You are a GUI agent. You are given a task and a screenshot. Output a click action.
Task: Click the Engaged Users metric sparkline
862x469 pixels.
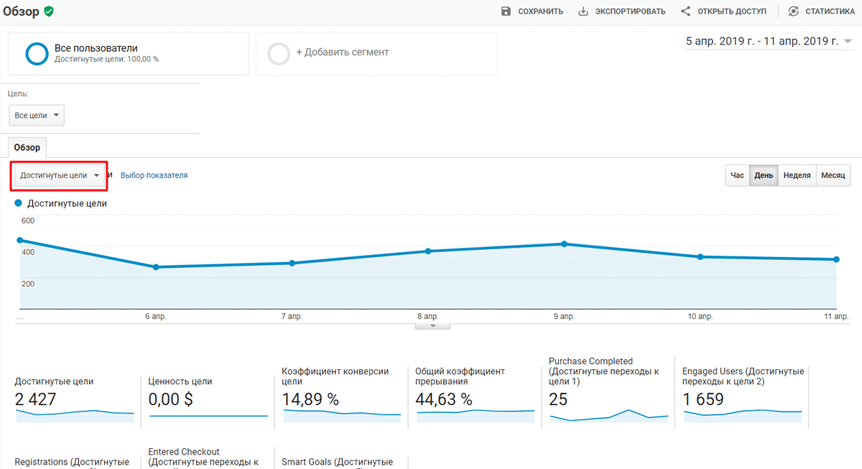[742, 414]
